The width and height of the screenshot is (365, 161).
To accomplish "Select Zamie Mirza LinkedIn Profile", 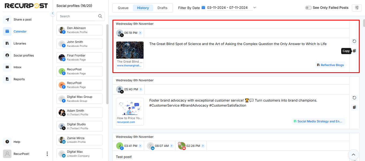I will [x=80, y=140].
